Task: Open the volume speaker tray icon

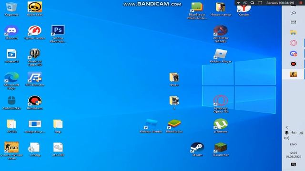Action: click(x=287, y=138)
